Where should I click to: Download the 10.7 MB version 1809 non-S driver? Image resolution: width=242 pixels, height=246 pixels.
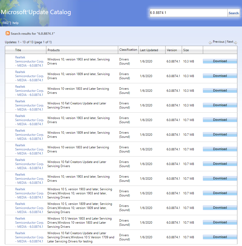coord(220,134)
